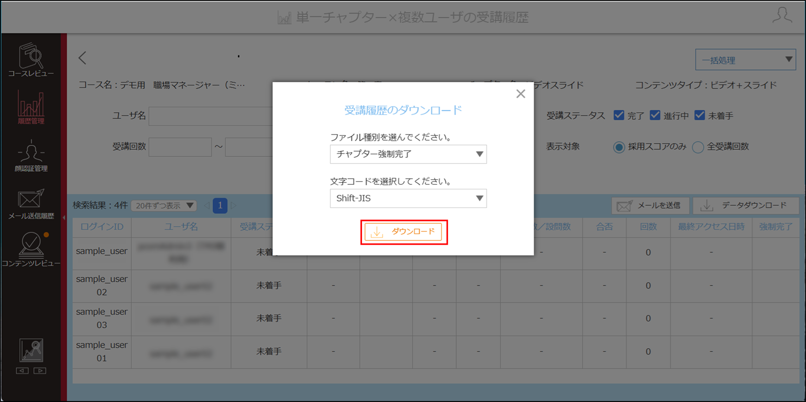Open メール送信履歴 mail history
The width and height of the screenshot is (806, 402).
click(x=31, y=204)
